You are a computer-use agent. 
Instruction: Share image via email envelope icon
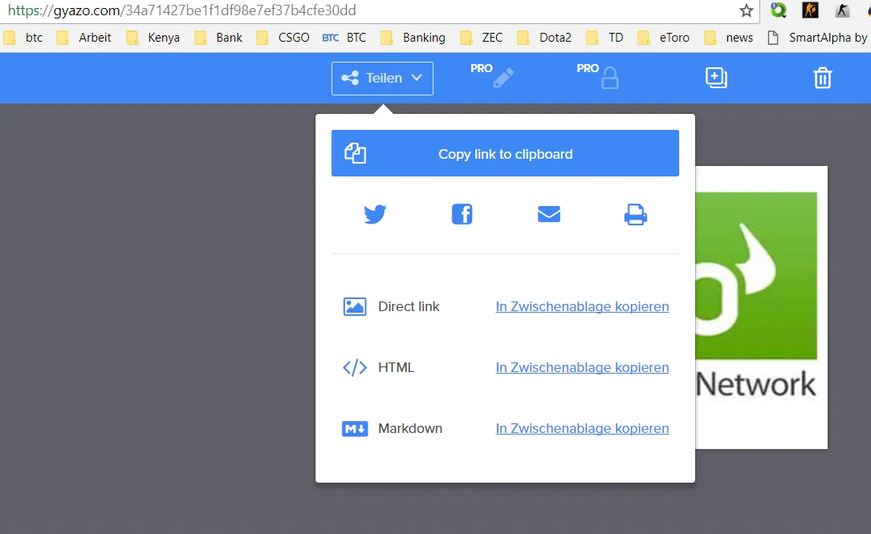549,214
